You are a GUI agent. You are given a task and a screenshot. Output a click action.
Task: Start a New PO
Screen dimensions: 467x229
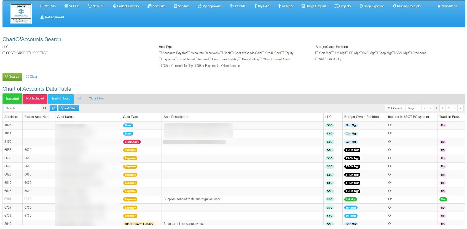click(96, 6)
